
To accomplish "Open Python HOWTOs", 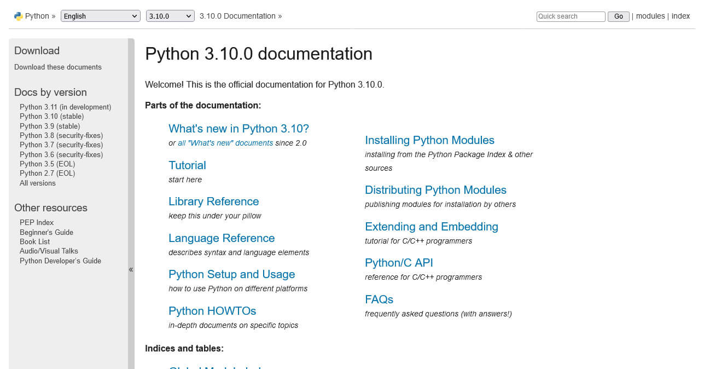I will coord(212,311).
